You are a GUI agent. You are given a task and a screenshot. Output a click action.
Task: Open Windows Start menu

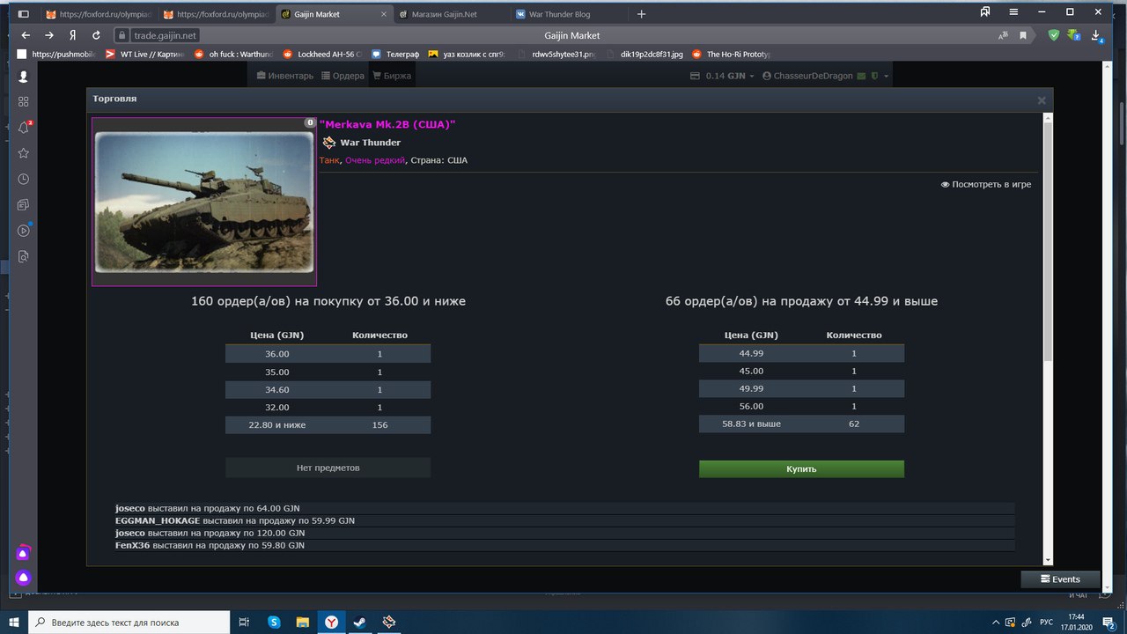pos(12,622)
